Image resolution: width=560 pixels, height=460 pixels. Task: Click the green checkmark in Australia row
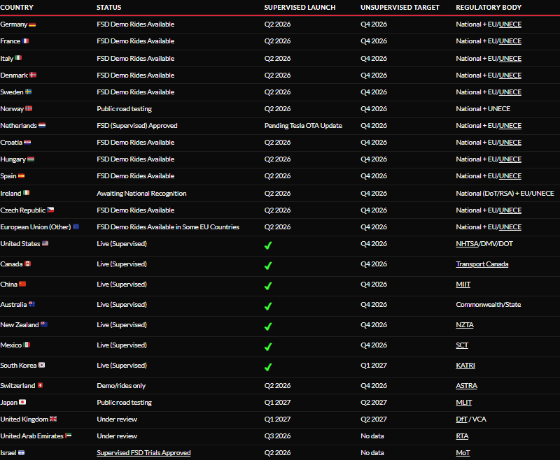(268, 306)
